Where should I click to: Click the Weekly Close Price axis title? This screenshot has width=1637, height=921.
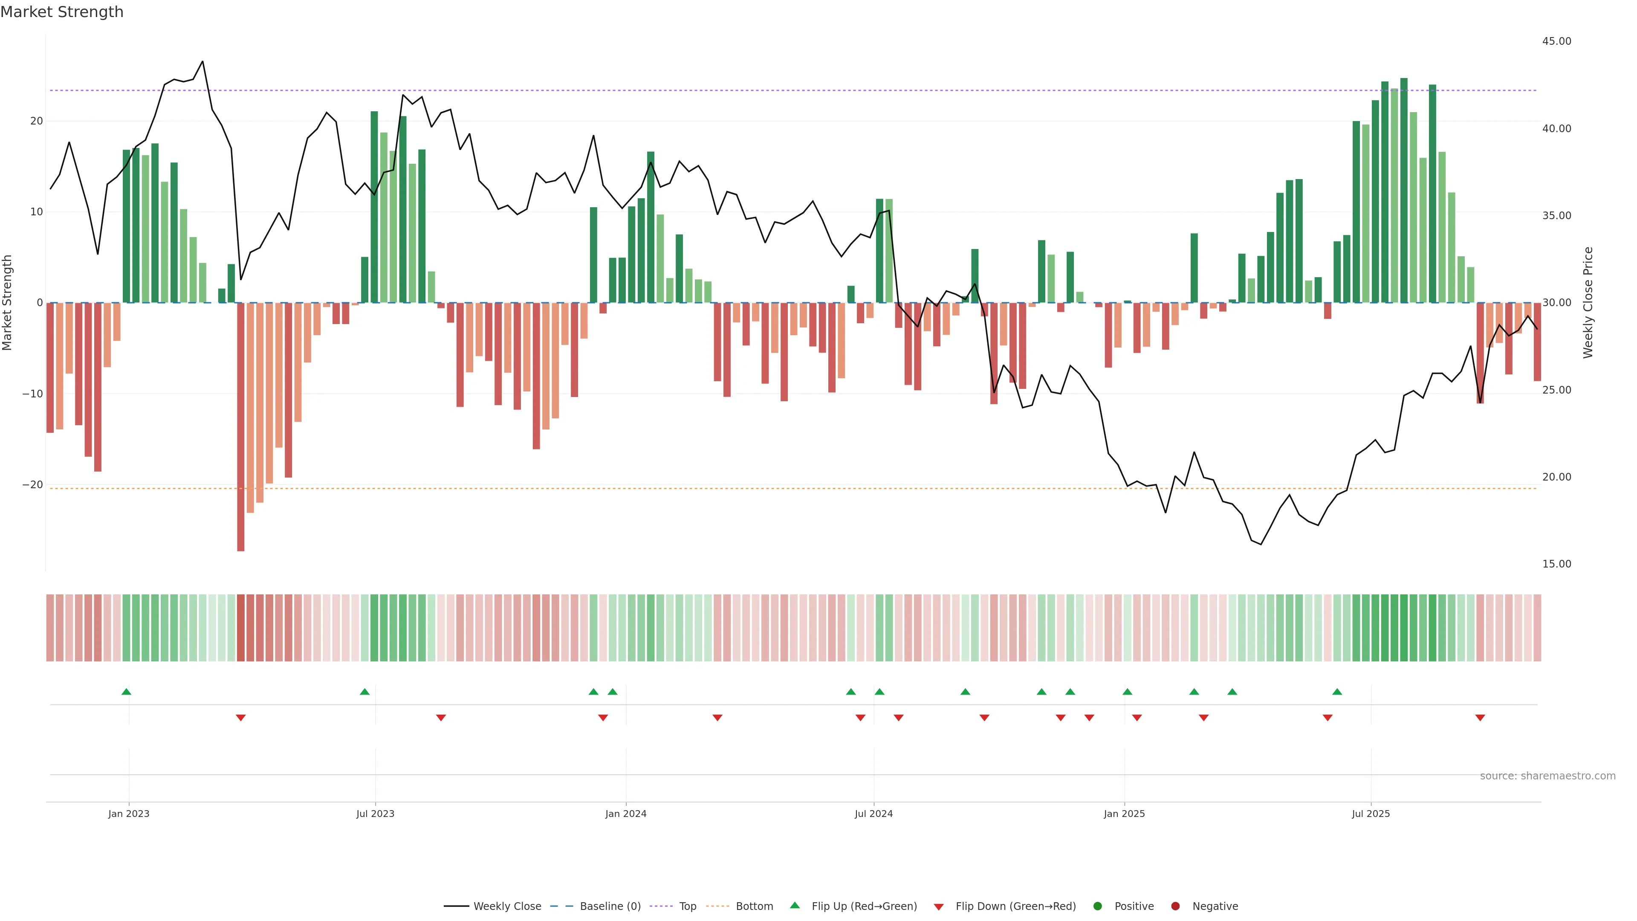pos(1588,303)
